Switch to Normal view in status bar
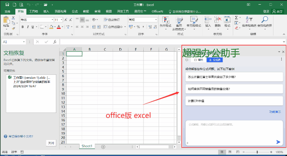Screen dimensions: 287x156 coord(222,152)
